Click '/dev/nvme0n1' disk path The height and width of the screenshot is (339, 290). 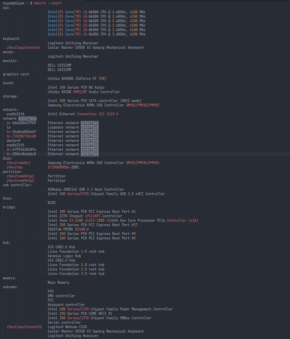[x=19, y=163]
